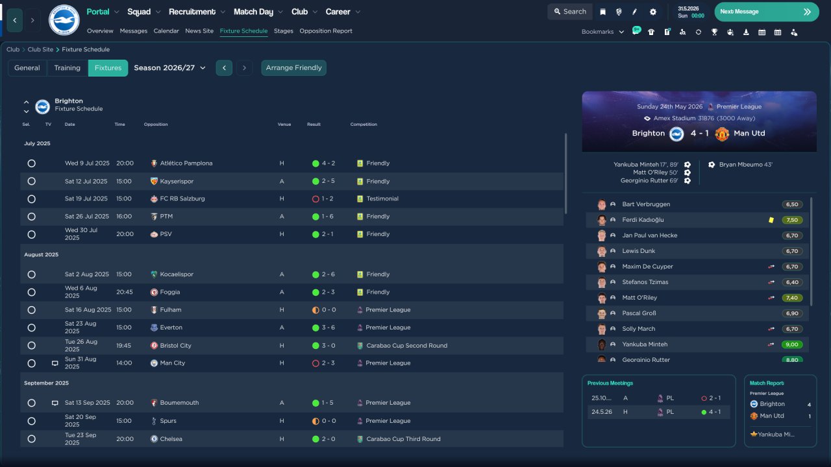Click the person search scouting bookmark icon
The image size is (831, 467).
682,32
